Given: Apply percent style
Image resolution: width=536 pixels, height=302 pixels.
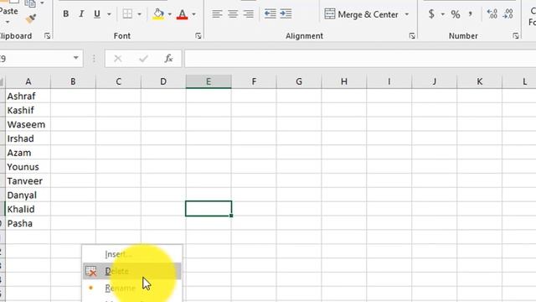Looking at the screenshot, I should (456, 14).
